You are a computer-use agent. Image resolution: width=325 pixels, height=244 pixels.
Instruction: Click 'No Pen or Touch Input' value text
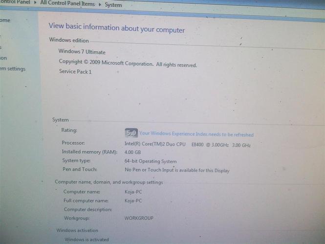(177, 170)
